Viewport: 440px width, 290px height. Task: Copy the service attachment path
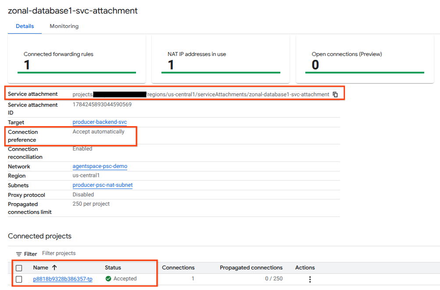point(335,94)
